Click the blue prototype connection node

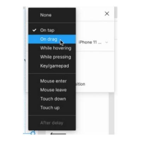[33, 133]
